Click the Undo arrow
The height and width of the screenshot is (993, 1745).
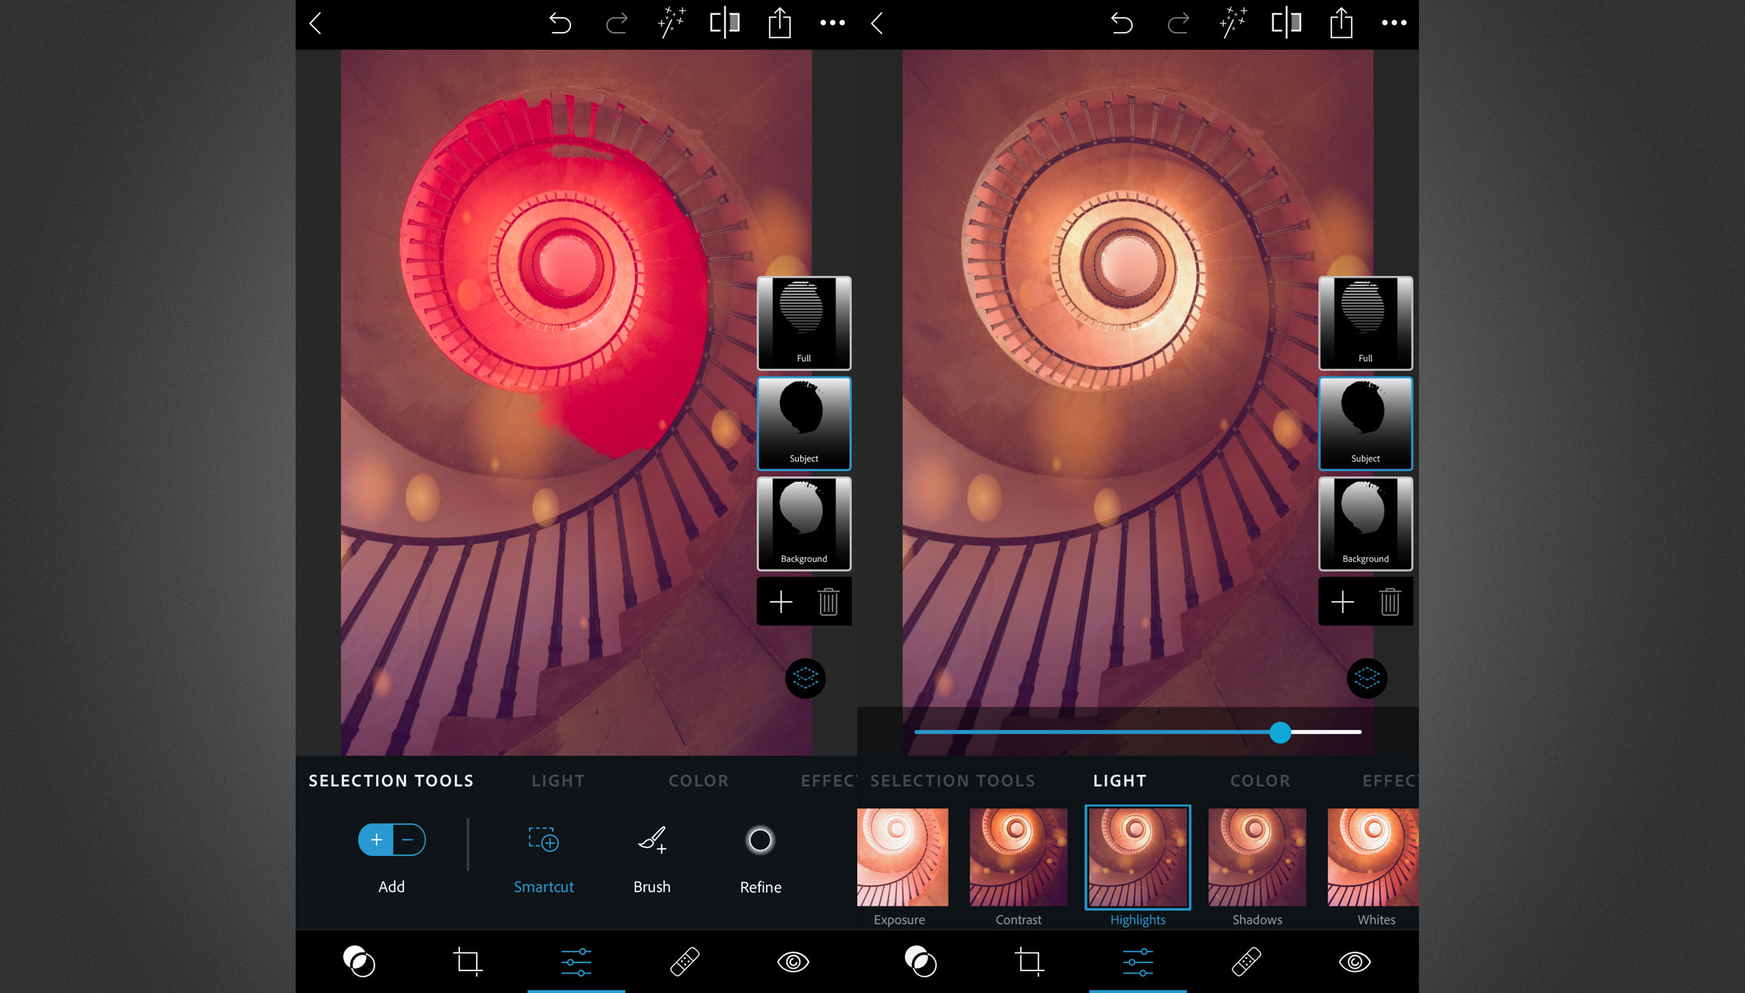(560, 23)
